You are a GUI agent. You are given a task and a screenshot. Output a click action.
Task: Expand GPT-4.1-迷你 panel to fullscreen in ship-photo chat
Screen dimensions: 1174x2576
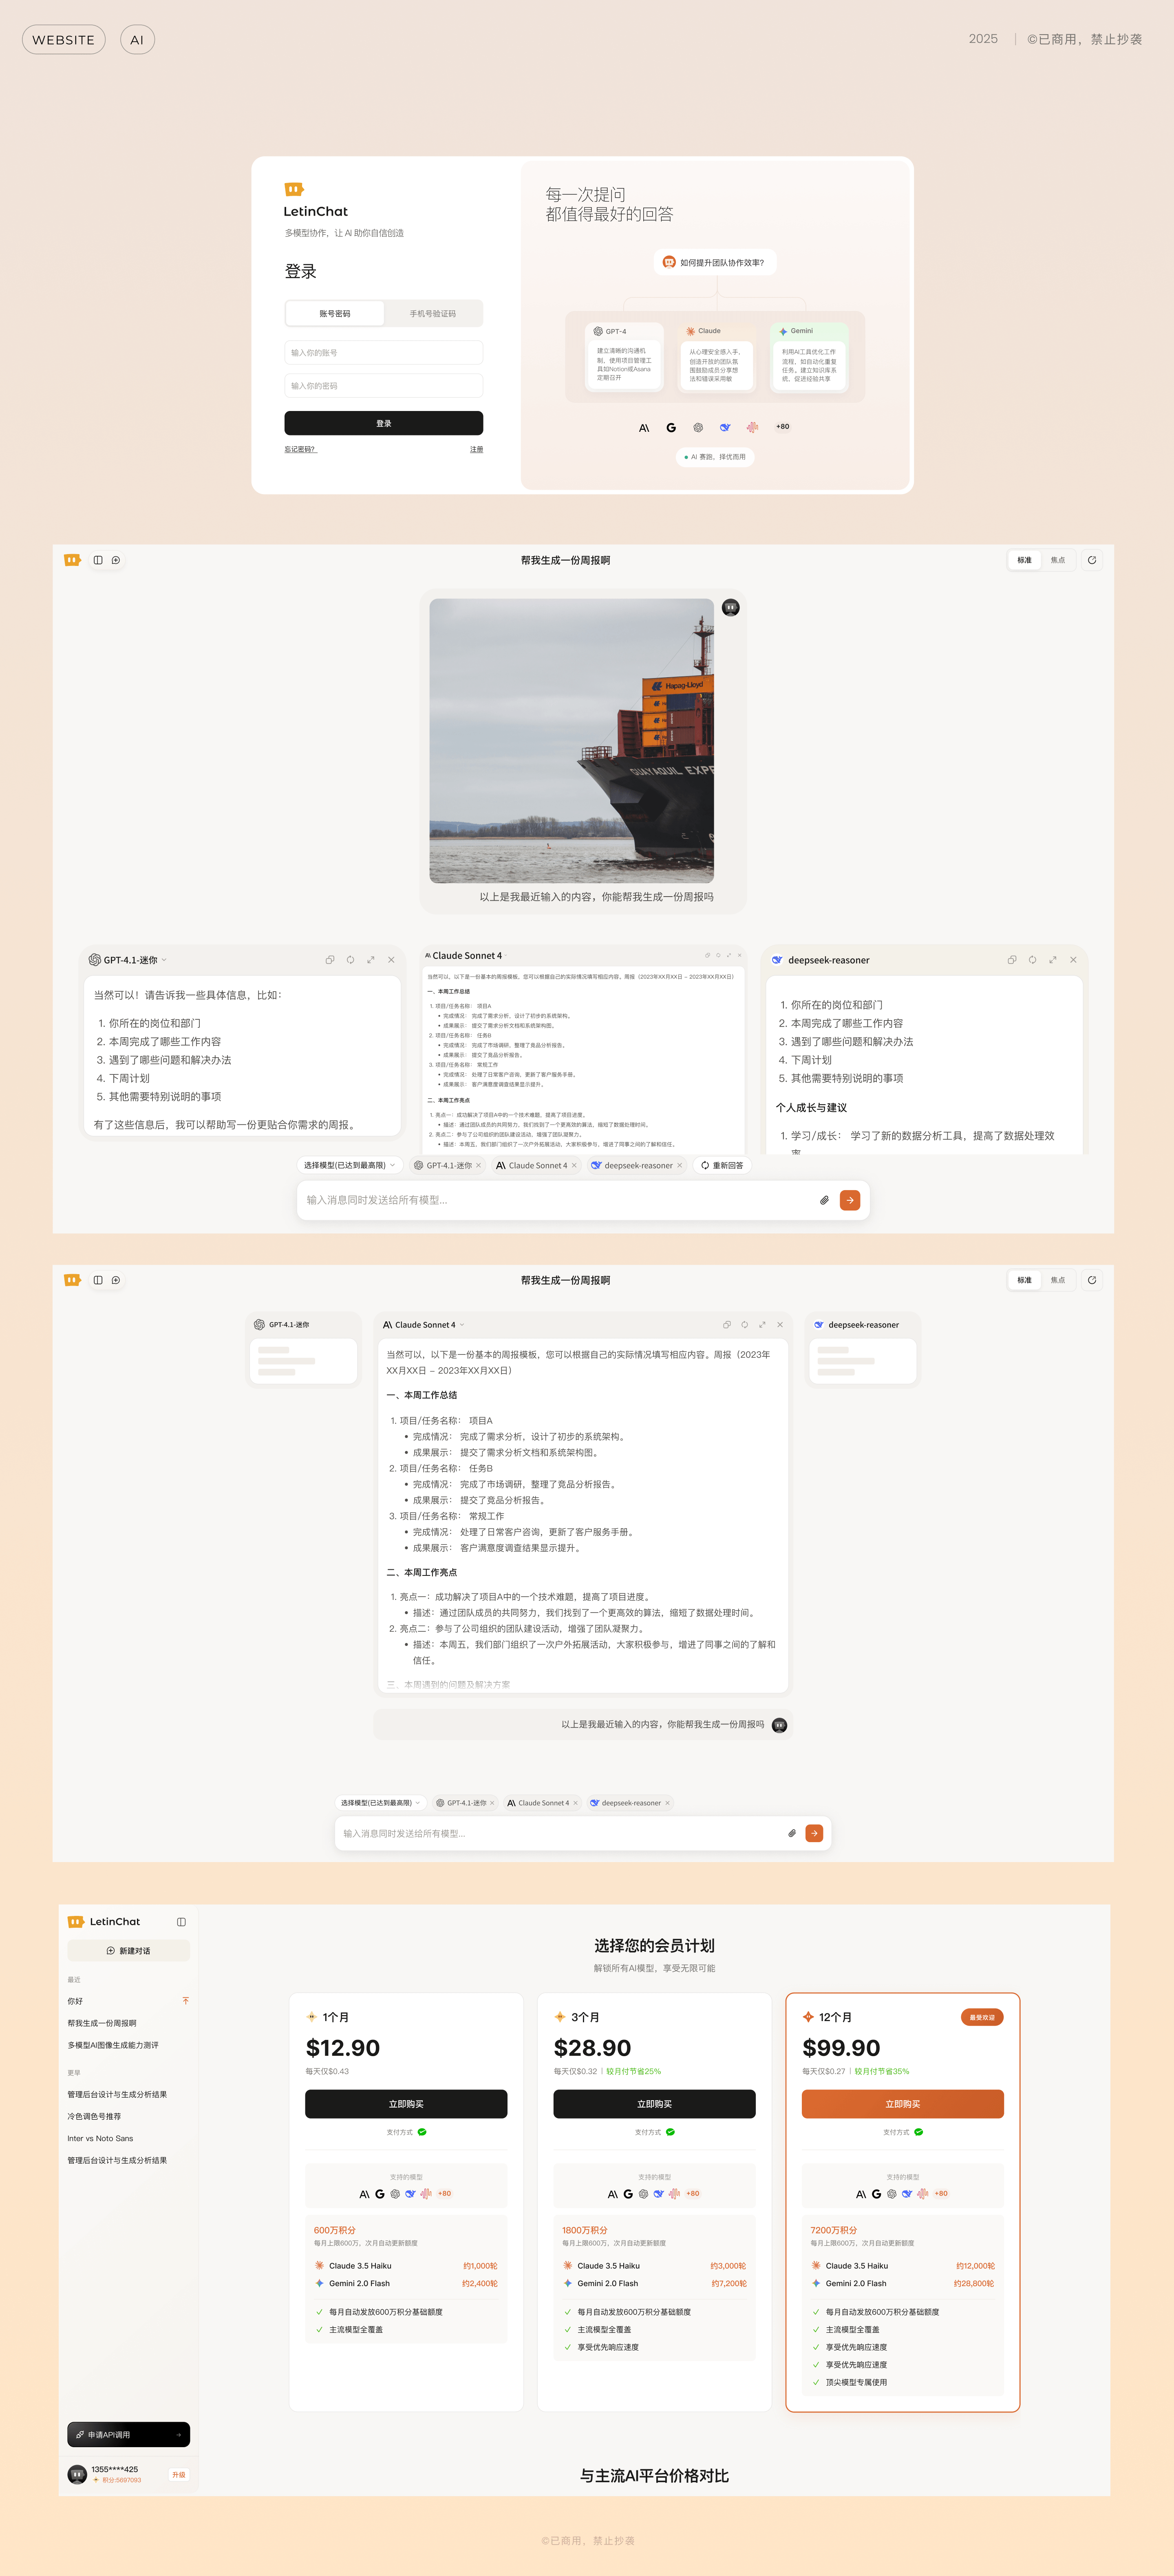(x=371, y=960)
